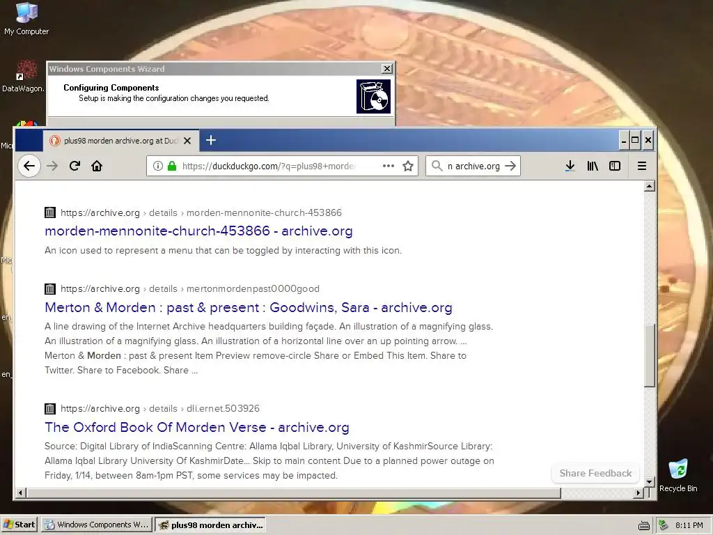Click the 8:11 PM taskbar clock
Viewport: 713px width, 535px height.
tap(689, 525)
